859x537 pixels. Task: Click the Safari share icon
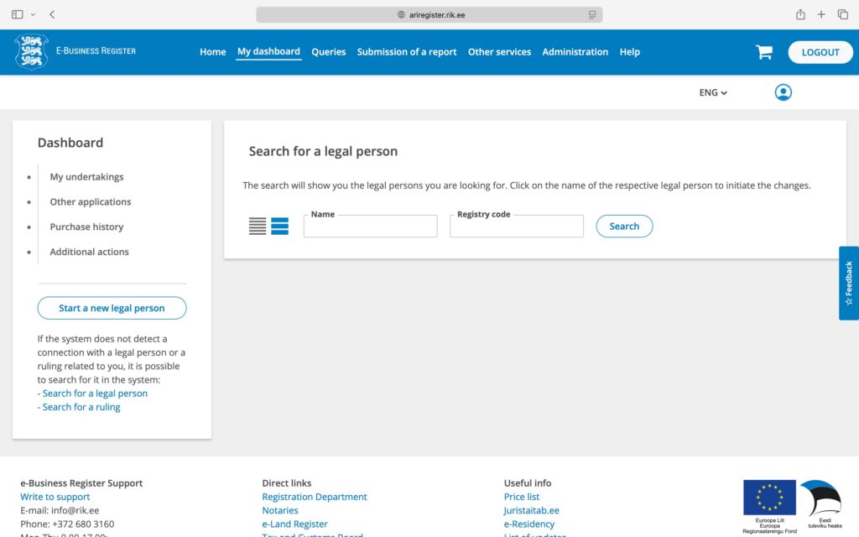tap(800, 14)
